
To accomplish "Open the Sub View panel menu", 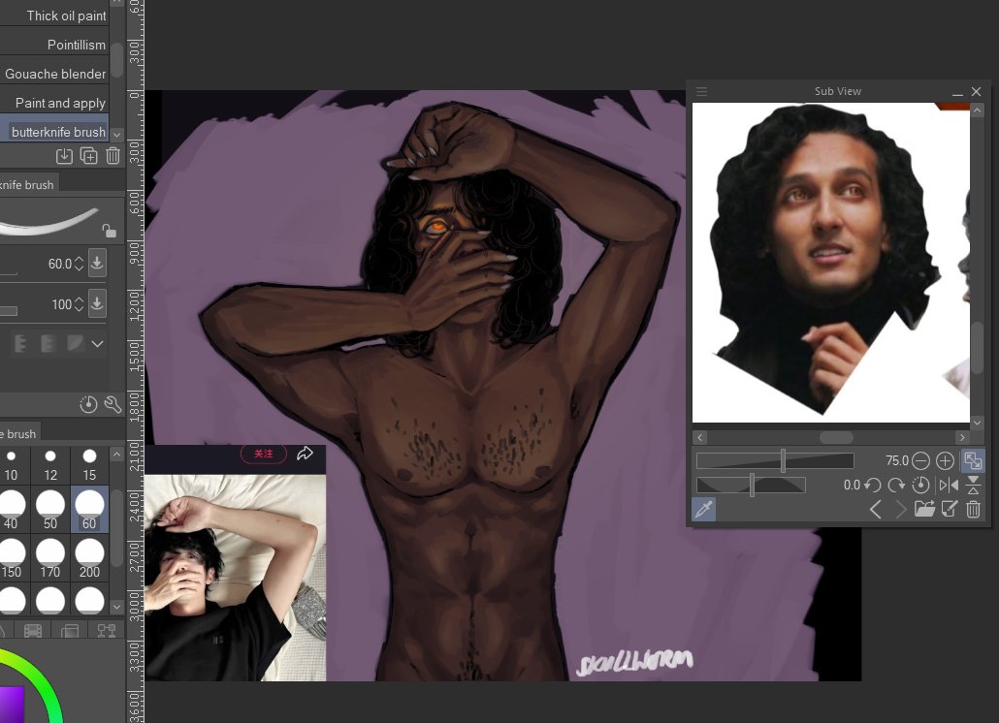I will click(702, 92).
